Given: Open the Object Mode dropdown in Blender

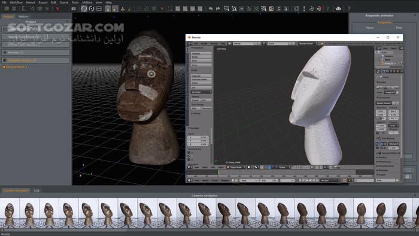Looking at the screenshot, I should [x=236, y=167].
